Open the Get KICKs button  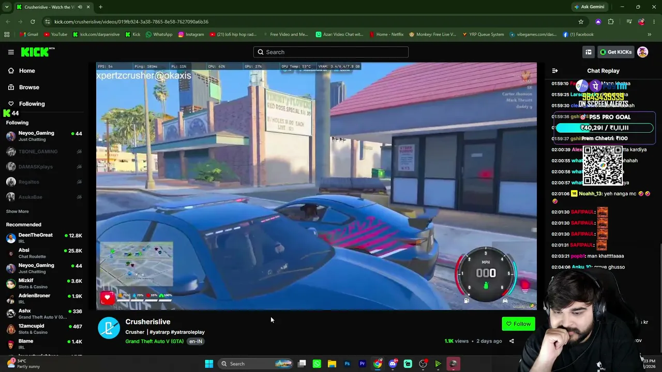point(615,52)
